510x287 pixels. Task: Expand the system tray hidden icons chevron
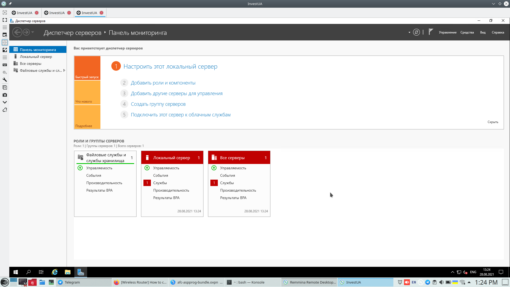pyautogui.click(x=452, y=272)
